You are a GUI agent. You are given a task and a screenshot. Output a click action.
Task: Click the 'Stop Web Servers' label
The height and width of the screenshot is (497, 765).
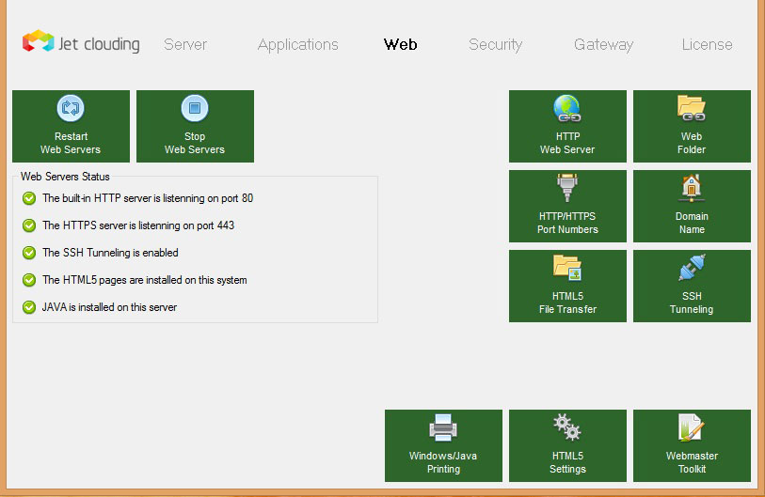coord(195,143)
